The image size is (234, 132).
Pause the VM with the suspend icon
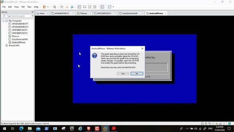pyautogui.click(x=44, y=7)
